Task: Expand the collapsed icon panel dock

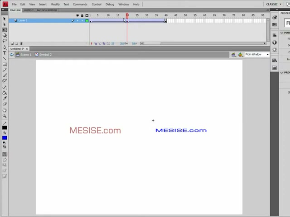Action: pos(277,9)
